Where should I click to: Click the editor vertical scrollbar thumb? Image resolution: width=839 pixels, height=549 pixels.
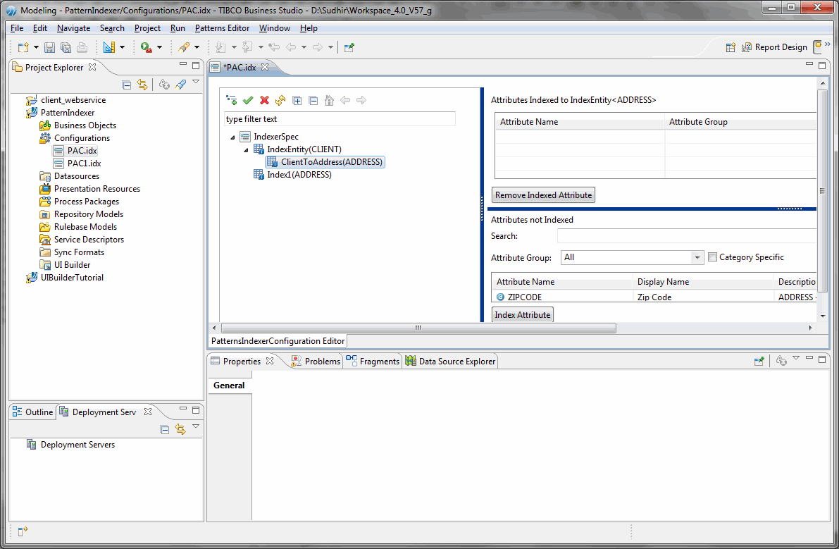[822, 191]
